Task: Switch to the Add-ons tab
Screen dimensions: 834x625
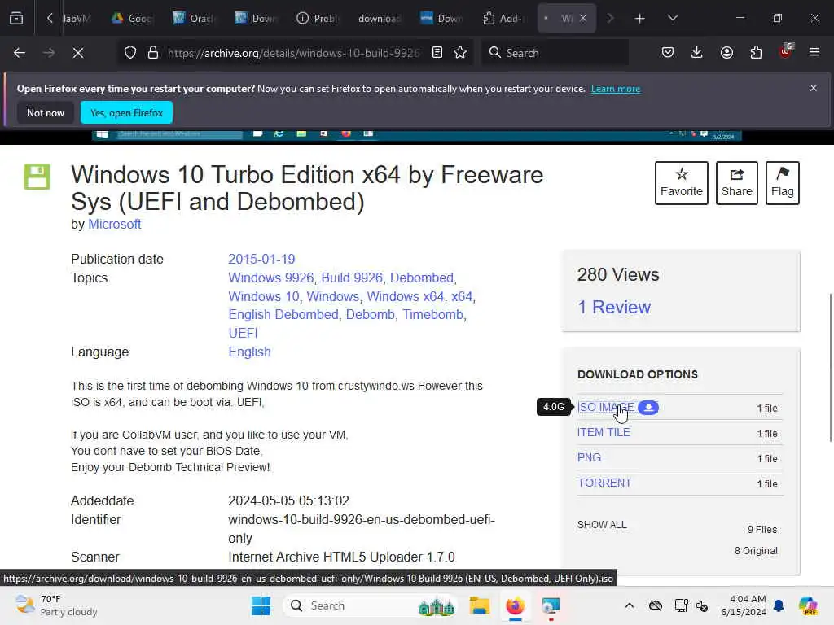Action: 503,19
